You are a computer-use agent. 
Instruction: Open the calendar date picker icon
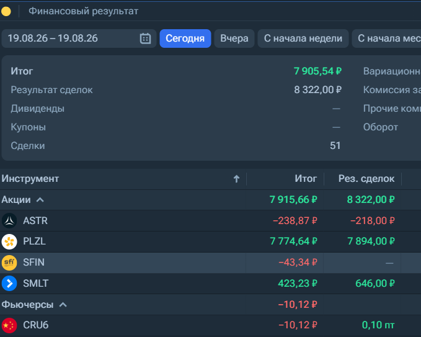[145, 38]
